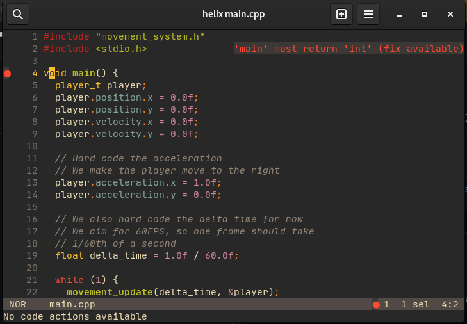Image resolution: width=467 pixels, height=324 pixels.
Task: Maximize the helix main.cpp window
Action: pyautogui.click(x=425, y=14)
